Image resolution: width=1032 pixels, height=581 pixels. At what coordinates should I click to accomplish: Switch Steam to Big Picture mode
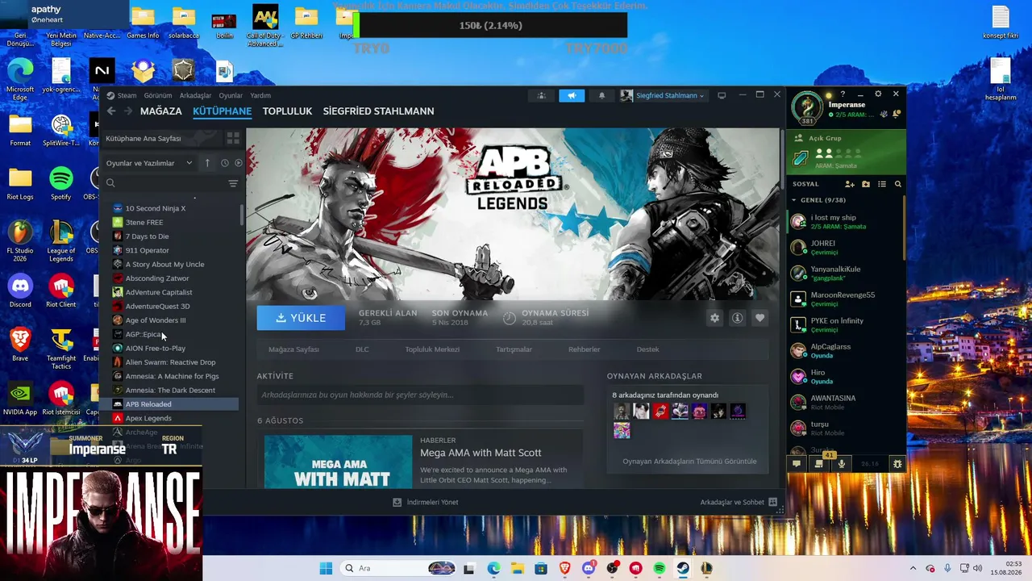[722, 95]
